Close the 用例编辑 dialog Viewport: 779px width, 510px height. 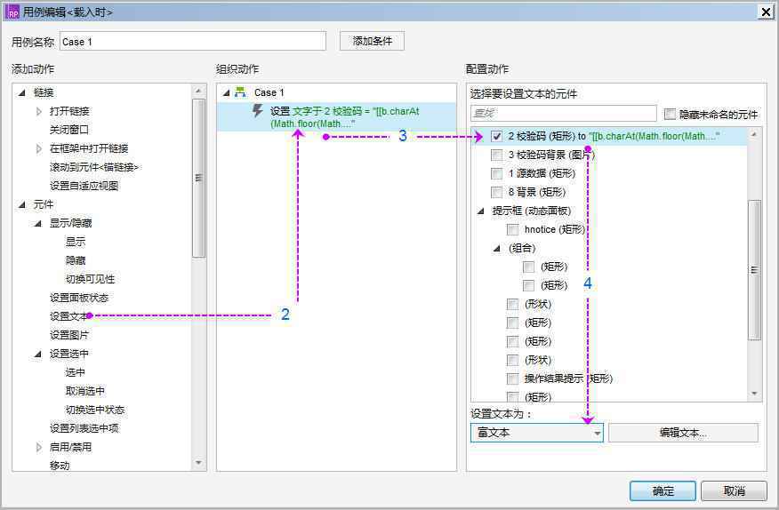pyautogui.click(x=766, y=12)
